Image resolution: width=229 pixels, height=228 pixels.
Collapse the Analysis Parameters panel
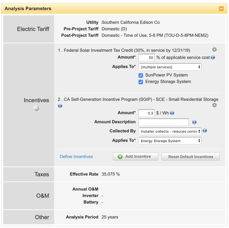pos(221,9)
